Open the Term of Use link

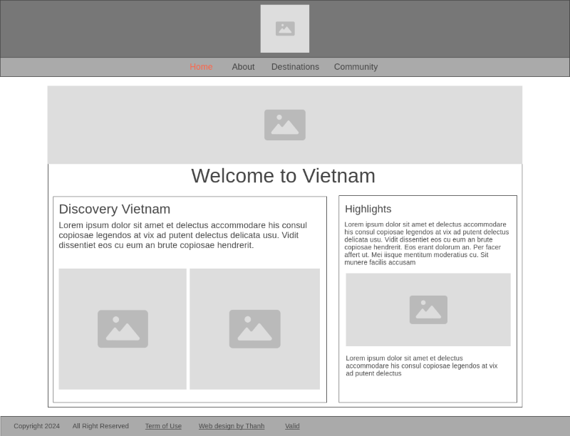pos(163,425)
